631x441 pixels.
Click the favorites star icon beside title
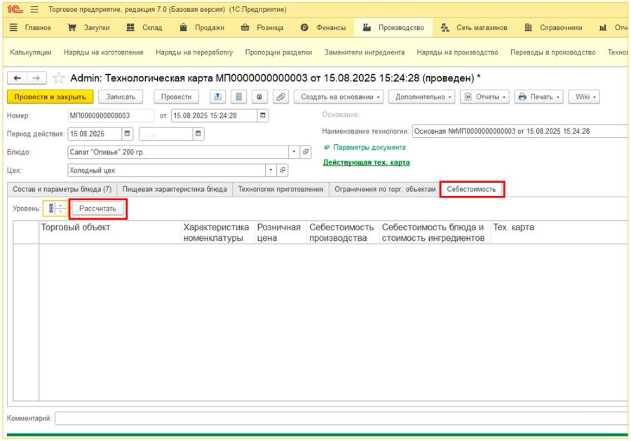tap(59, 78)
